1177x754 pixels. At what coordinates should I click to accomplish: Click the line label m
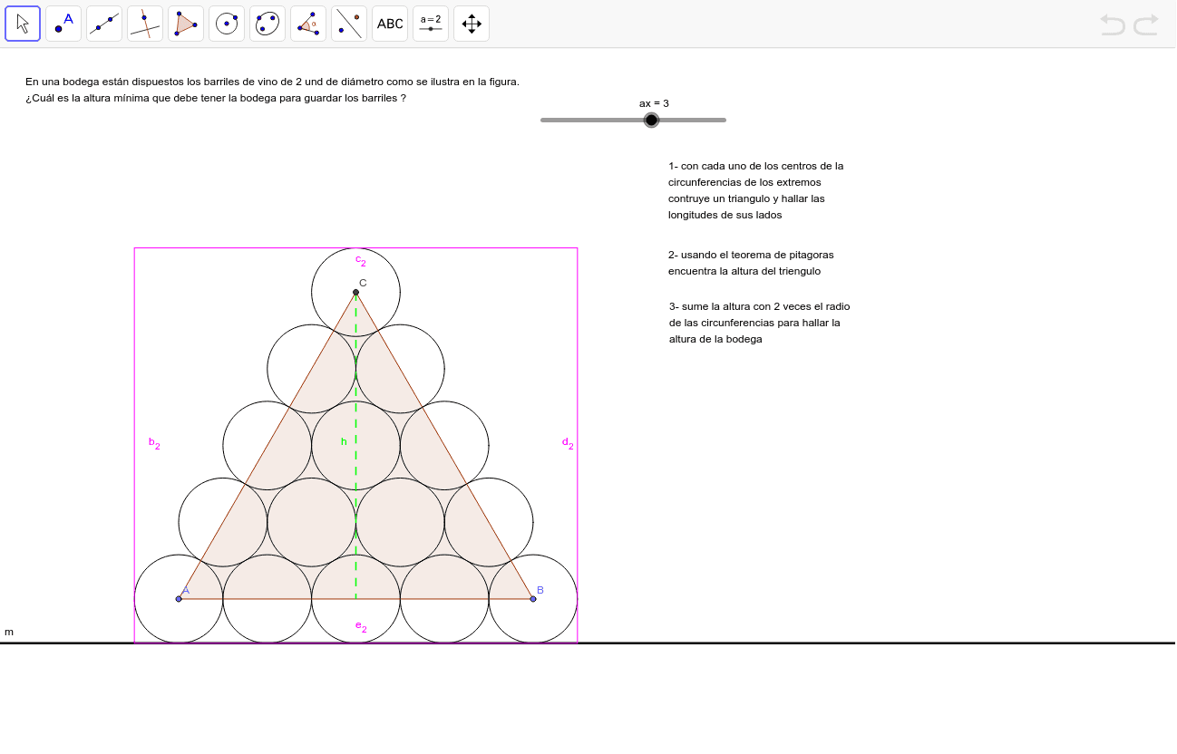9,632
